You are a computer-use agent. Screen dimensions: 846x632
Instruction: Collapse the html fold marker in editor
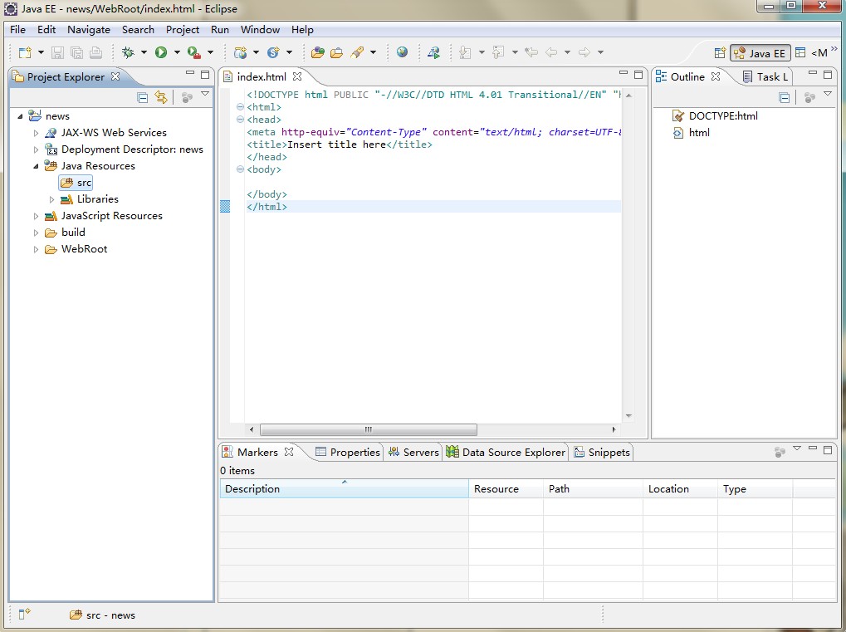tap(240, 107)
